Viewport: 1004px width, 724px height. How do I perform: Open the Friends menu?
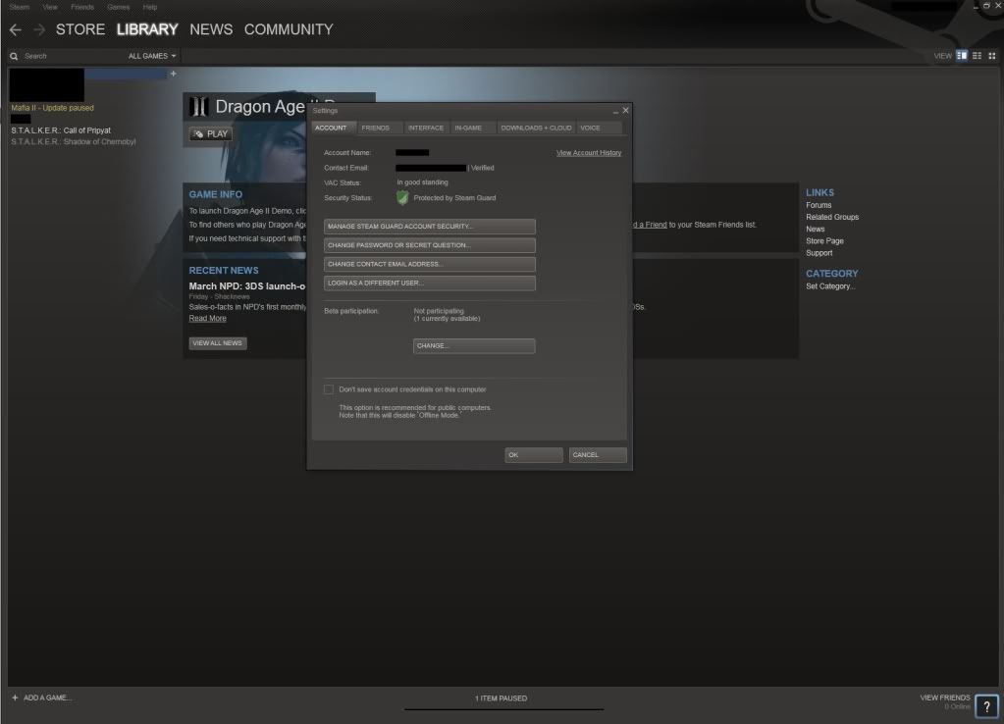(x=82, y=7)
